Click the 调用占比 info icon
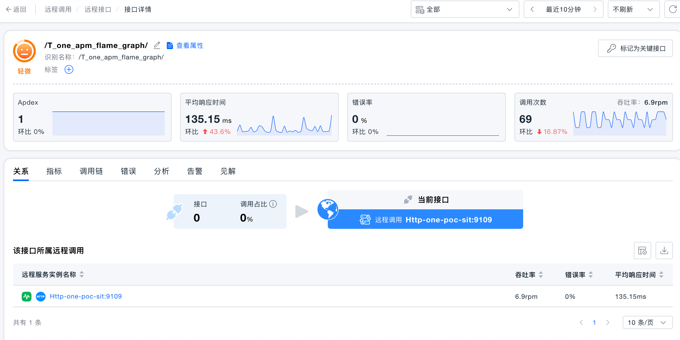The width and height of the screenshot is (680, 340). point(273,204)
